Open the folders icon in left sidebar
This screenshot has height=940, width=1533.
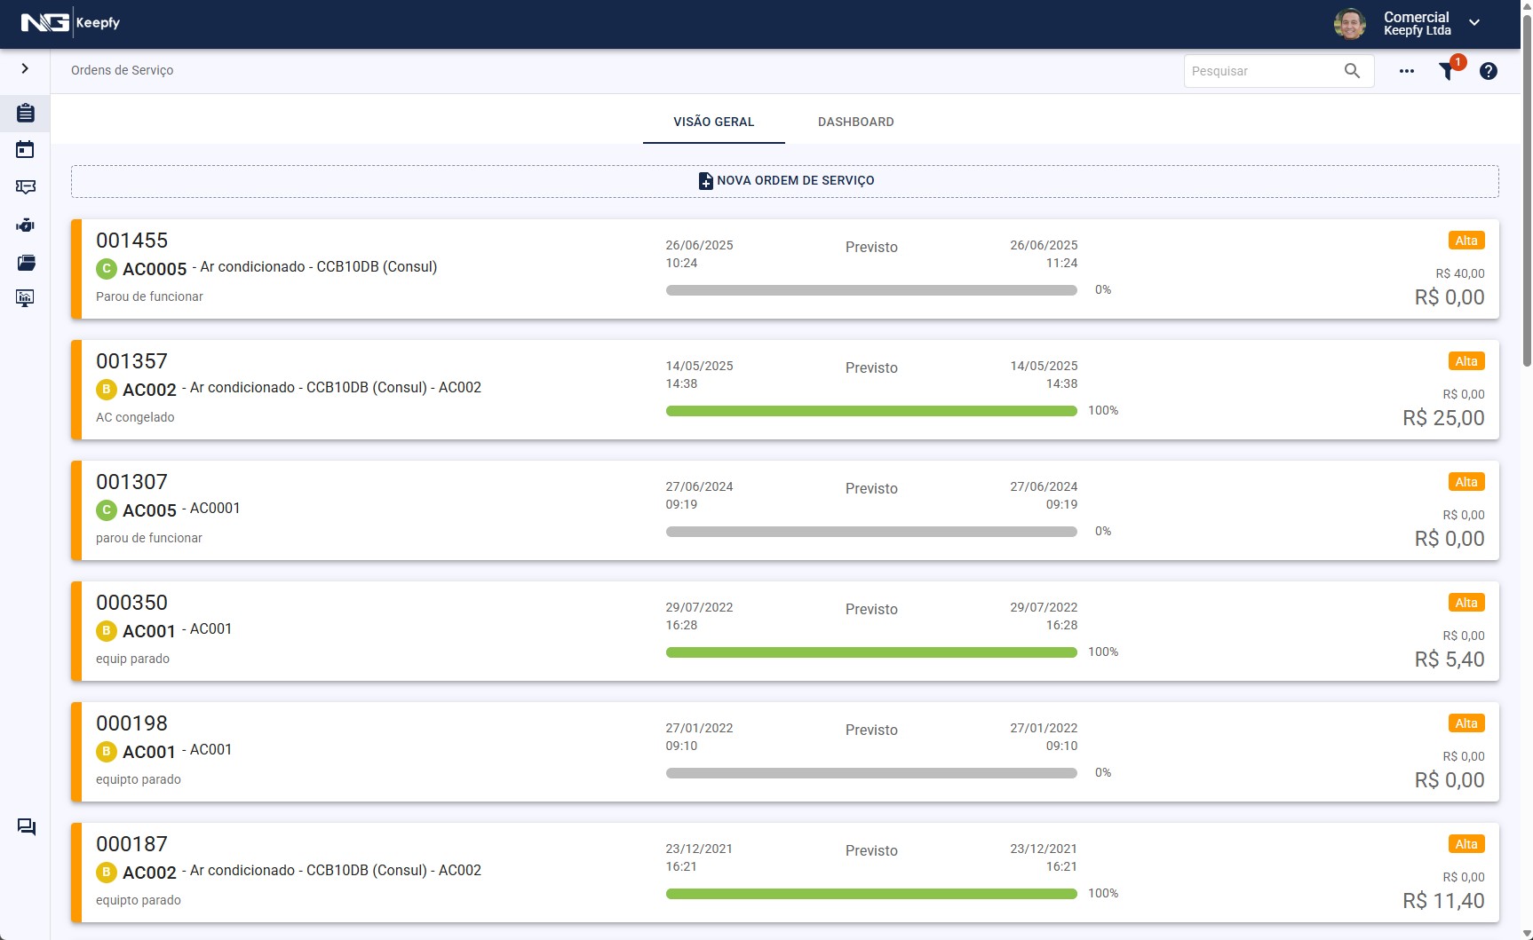(25, 263)
